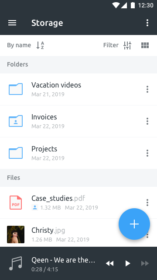Open options for Invoices folder

(147, 121)
